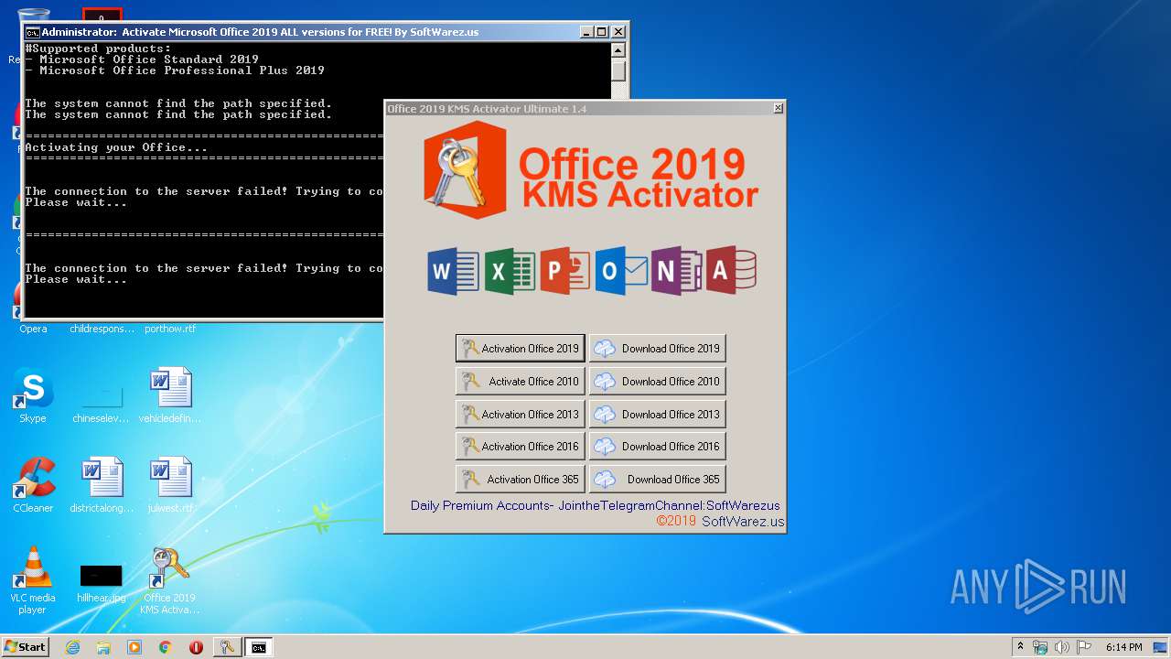Select the vehicledefin document on desktop
Screen dimensions: 1171x659
click(x=170, y=395)
